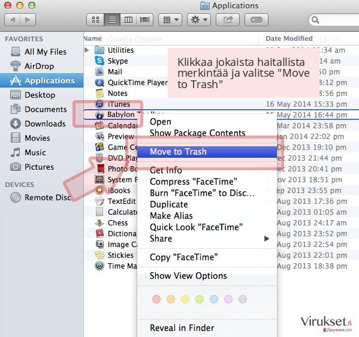359x337 pixels.
Task: Choose Show Package Contents
Action: click(x=207, y=133)
